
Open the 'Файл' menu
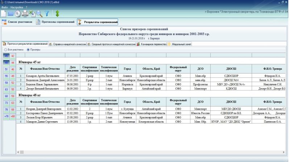pyautogui.click(x=4, y=7)
